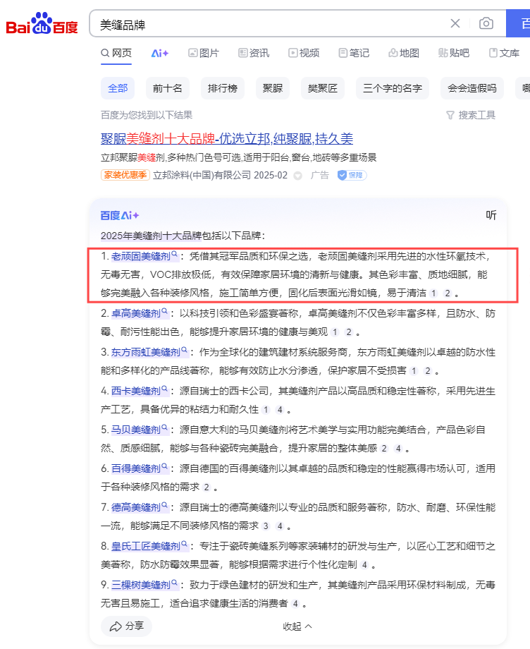Click the 听 listen icon in AI card
Viewport: 530px width, 649px height.
pos(491,215)
